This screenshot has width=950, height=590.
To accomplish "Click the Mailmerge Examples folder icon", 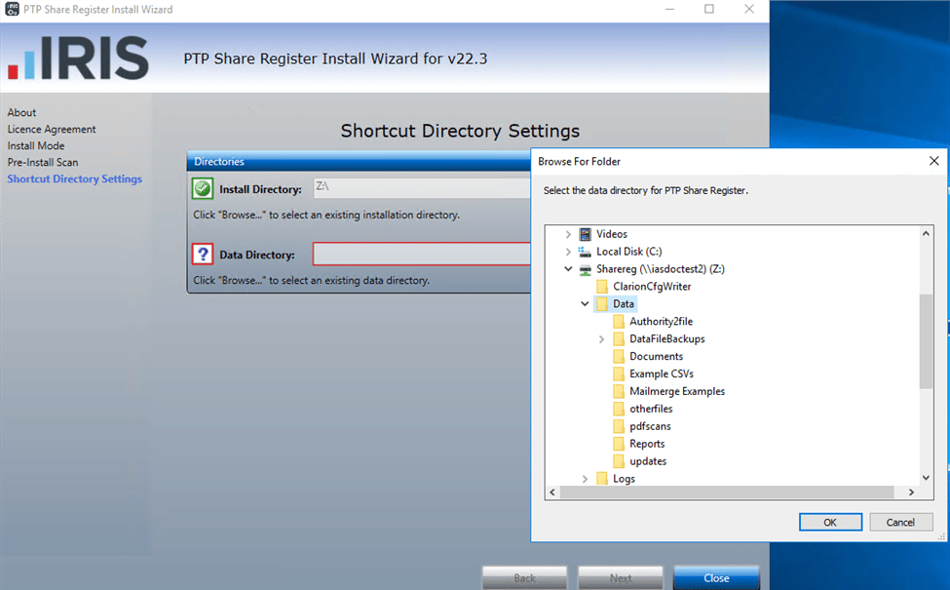I will click(x=618, y=391).
